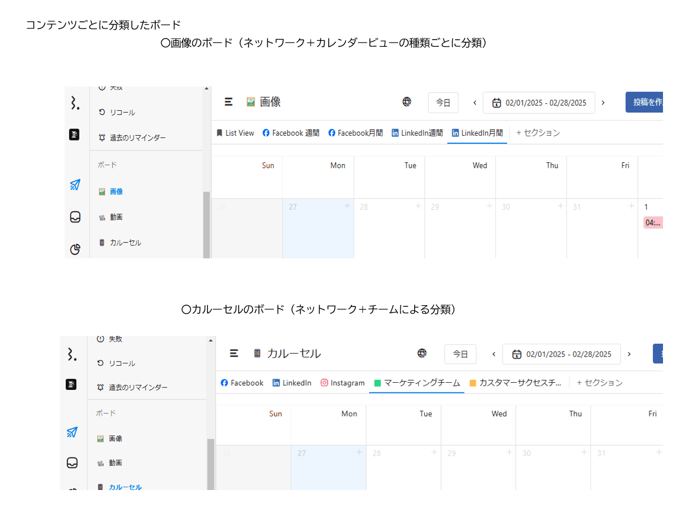Viewport: 679px width, 509px height.
Task: Open the pie chart analytics icon in the upper sidebar
Action: (75, 249)
